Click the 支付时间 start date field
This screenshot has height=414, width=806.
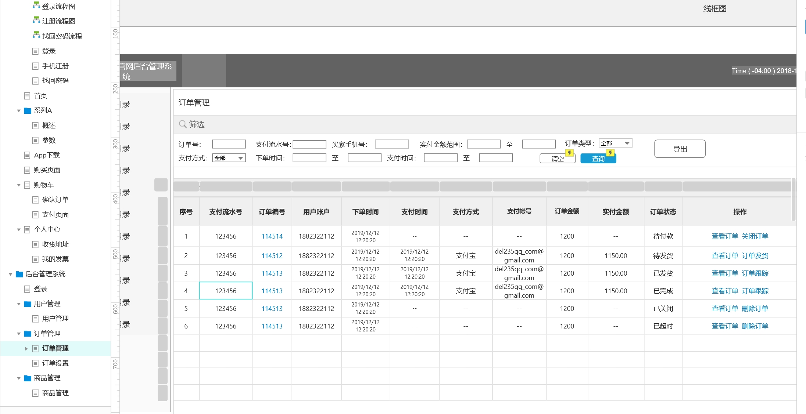pos(441,158)
